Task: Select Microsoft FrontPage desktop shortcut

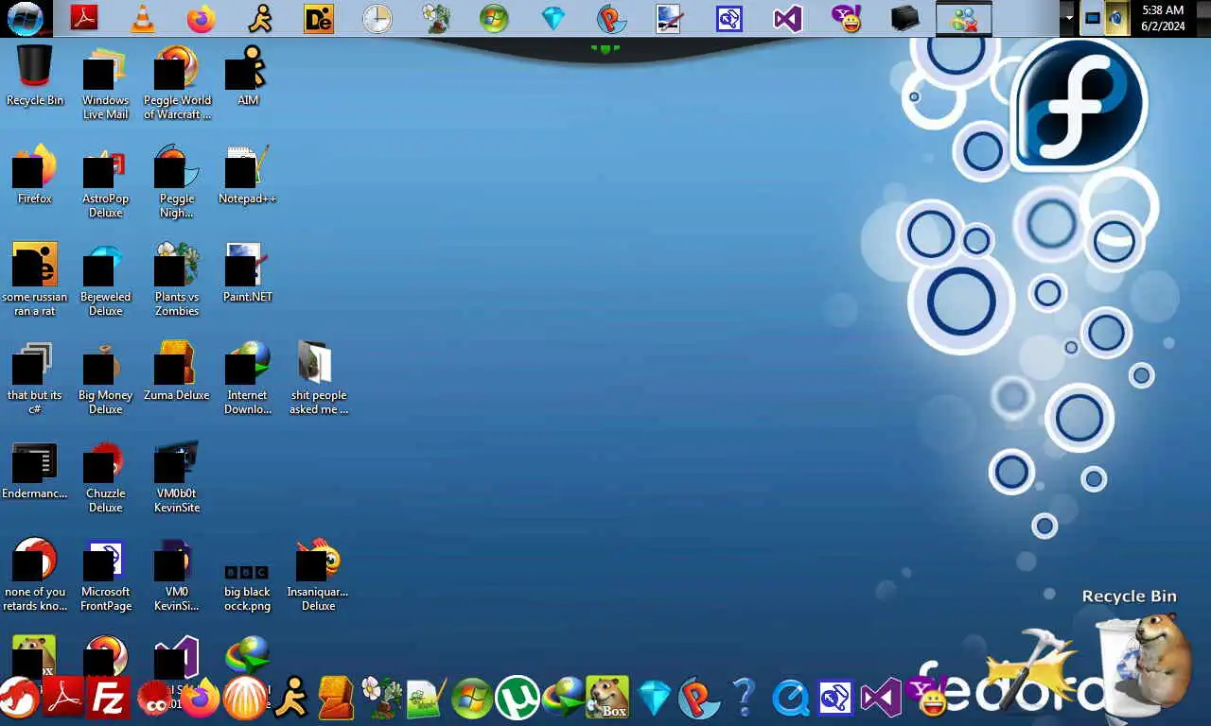Action: click(105, 575)
